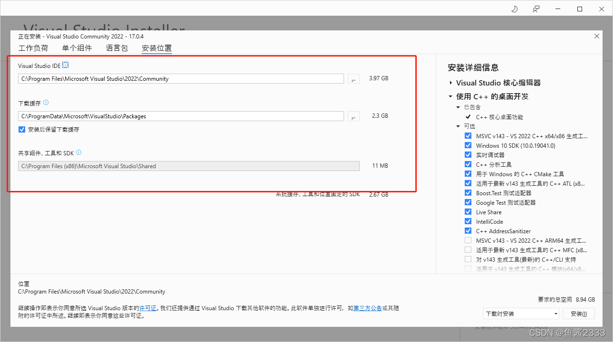The width and height of the screenshot is (613, 342).
Task: Expand Visual Studio 核心编辑器 section
Action: [451, 83]
